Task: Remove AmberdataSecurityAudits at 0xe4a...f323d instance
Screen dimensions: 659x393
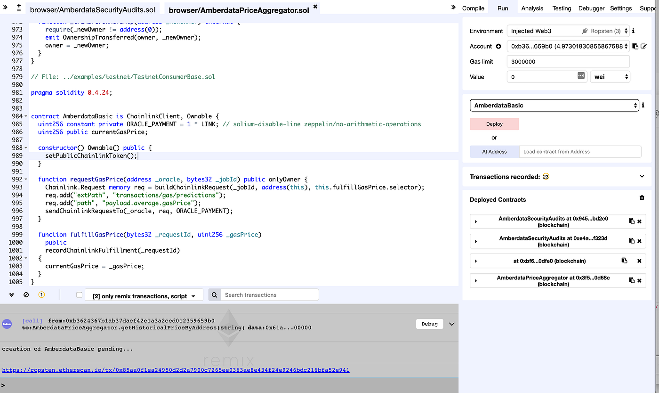Action: coord(639,241)
